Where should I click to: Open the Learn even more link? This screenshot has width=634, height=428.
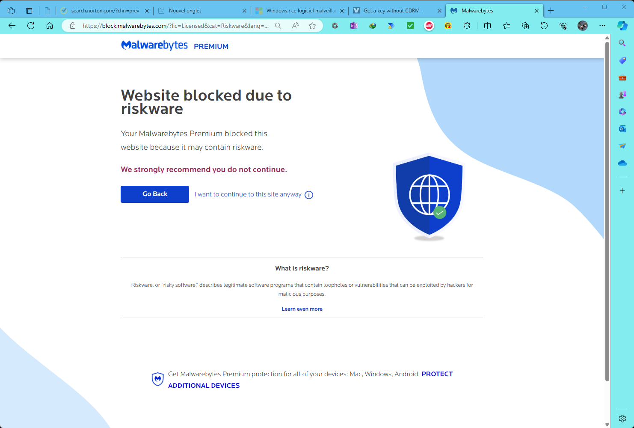(302, 309)
